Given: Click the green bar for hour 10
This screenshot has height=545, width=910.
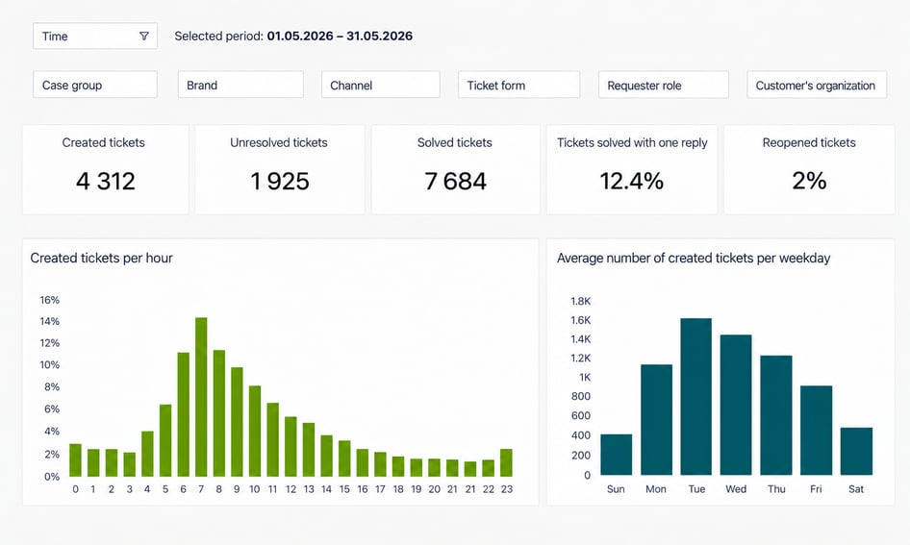Looking at the screenshot, I should click(x=255, y=432).
